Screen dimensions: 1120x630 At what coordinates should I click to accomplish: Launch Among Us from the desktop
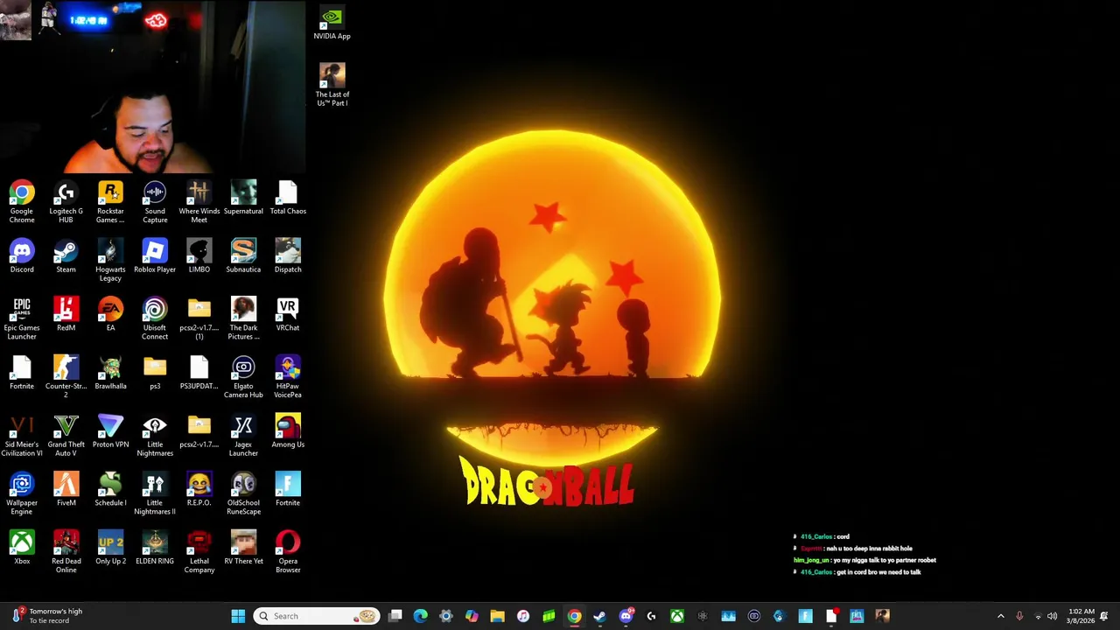[x=288, y=431]
